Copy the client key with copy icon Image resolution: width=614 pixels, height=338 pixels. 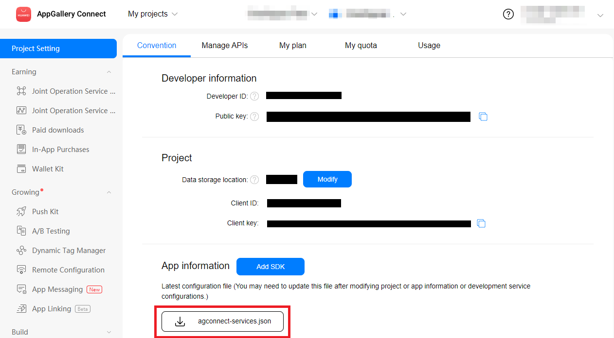481,223
